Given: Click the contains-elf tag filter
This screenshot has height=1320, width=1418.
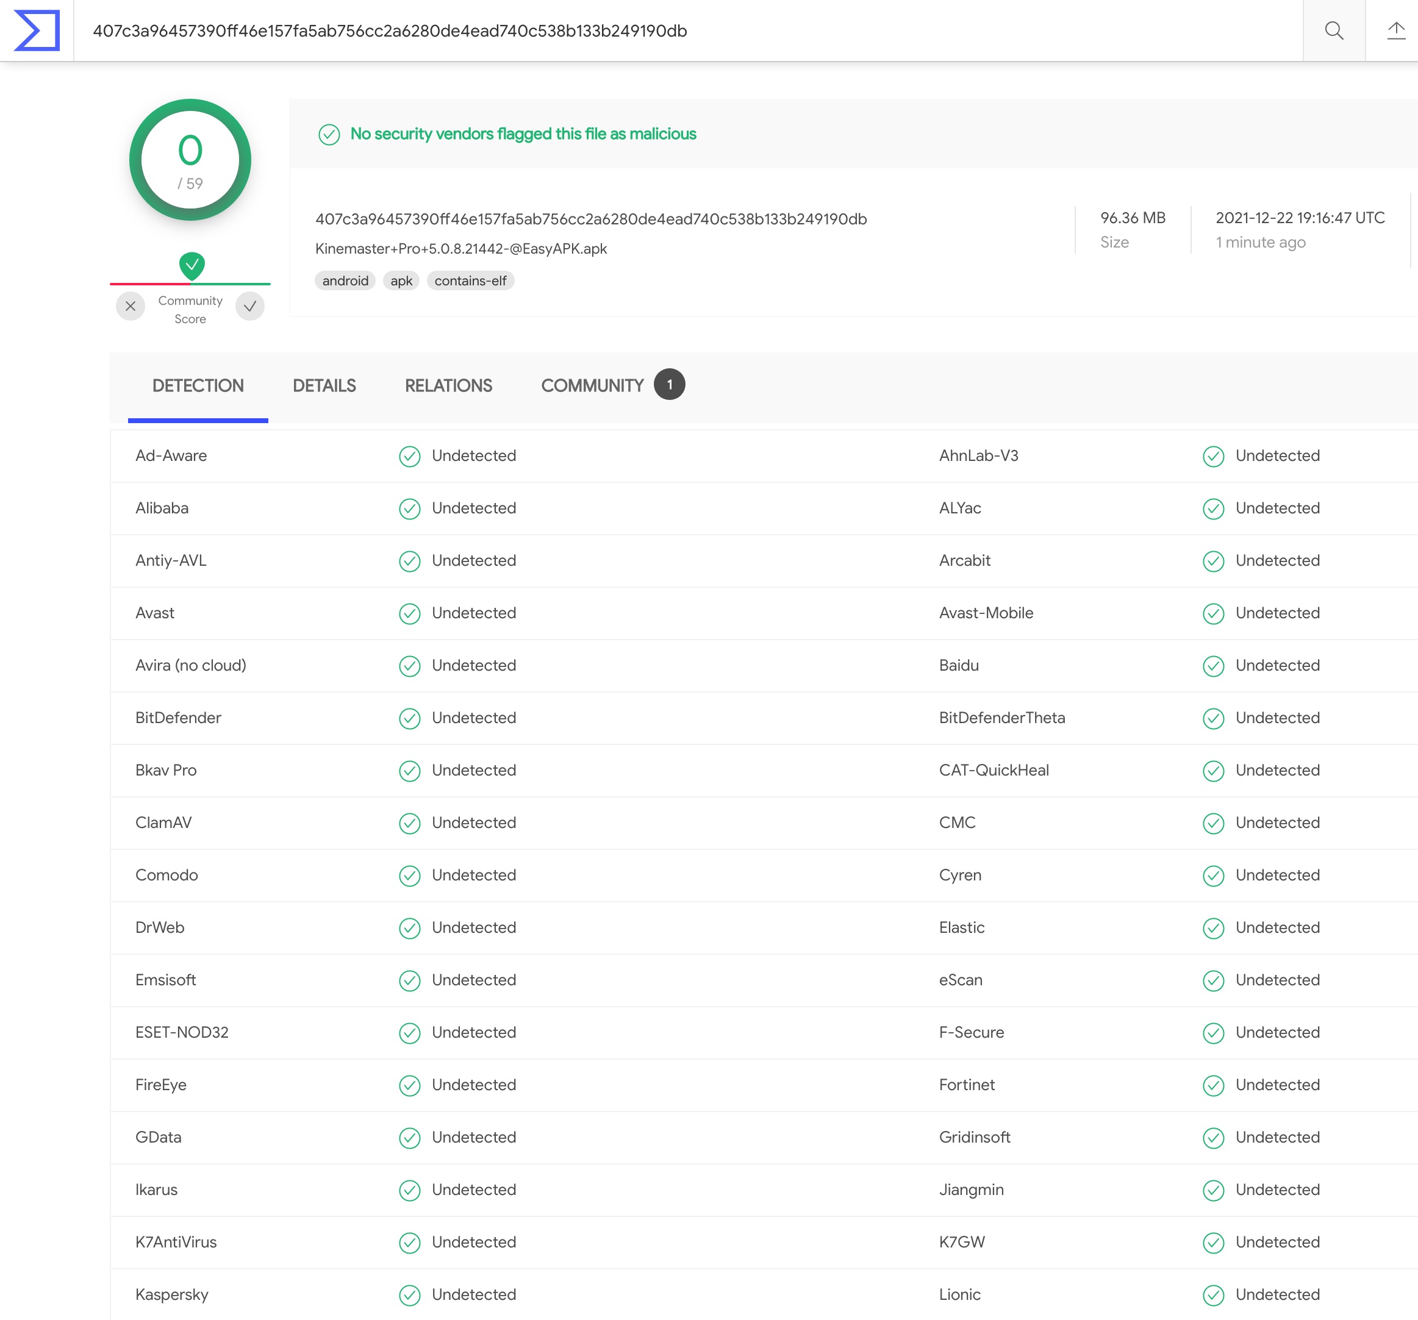Looking at the screenshot, I should pyautogui.click(x=471, y=280).
